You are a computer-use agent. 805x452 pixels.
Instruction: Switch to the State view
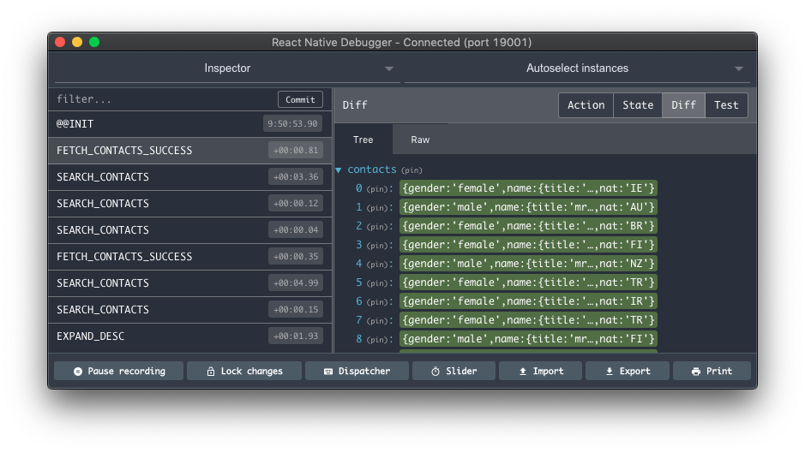[637, 105]
